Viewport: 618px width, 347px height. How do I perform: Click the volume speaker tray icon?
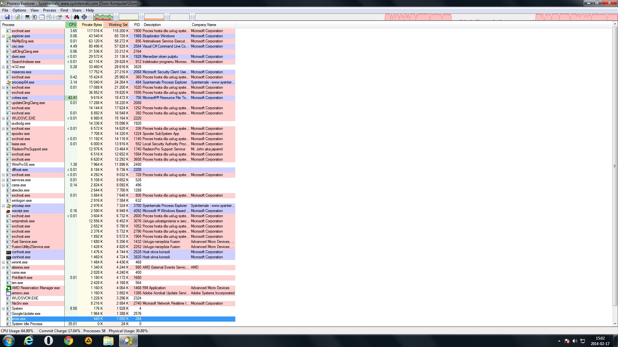pos(575,341)
